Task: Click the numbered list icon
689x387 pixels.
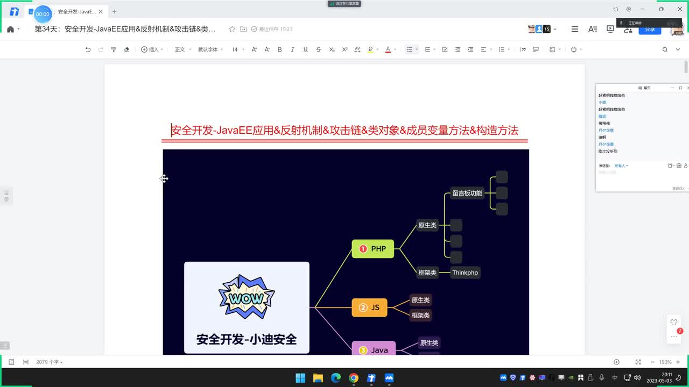Action: coord(427,49)
